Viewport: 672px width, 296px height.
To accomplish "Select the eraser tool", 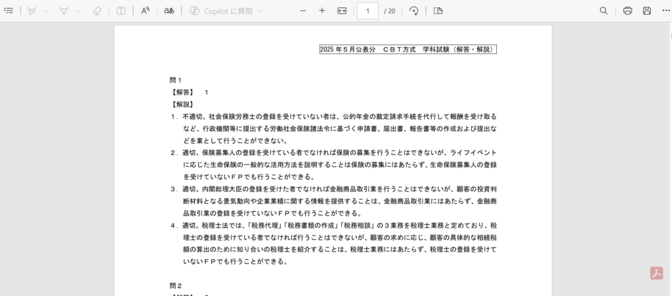I will (97, 11).
